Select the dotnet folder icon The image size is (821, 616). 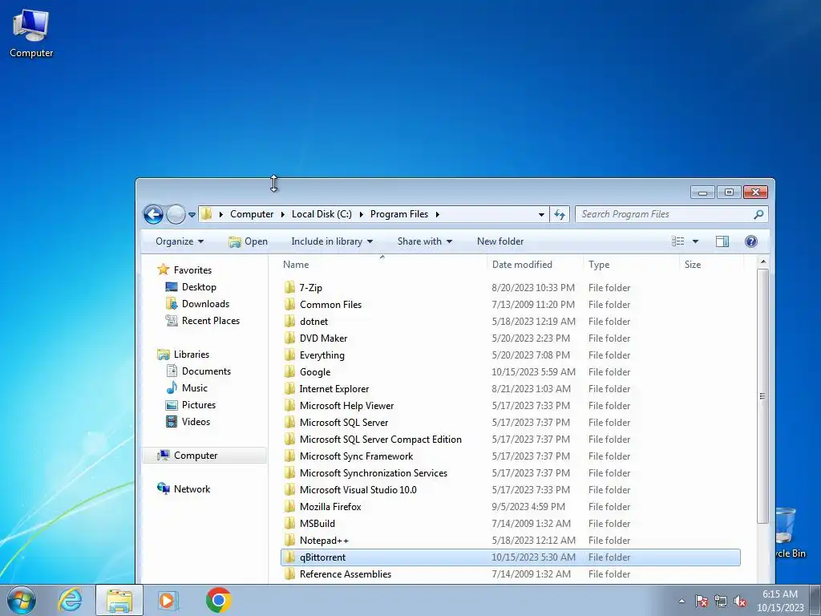(289, 321)
